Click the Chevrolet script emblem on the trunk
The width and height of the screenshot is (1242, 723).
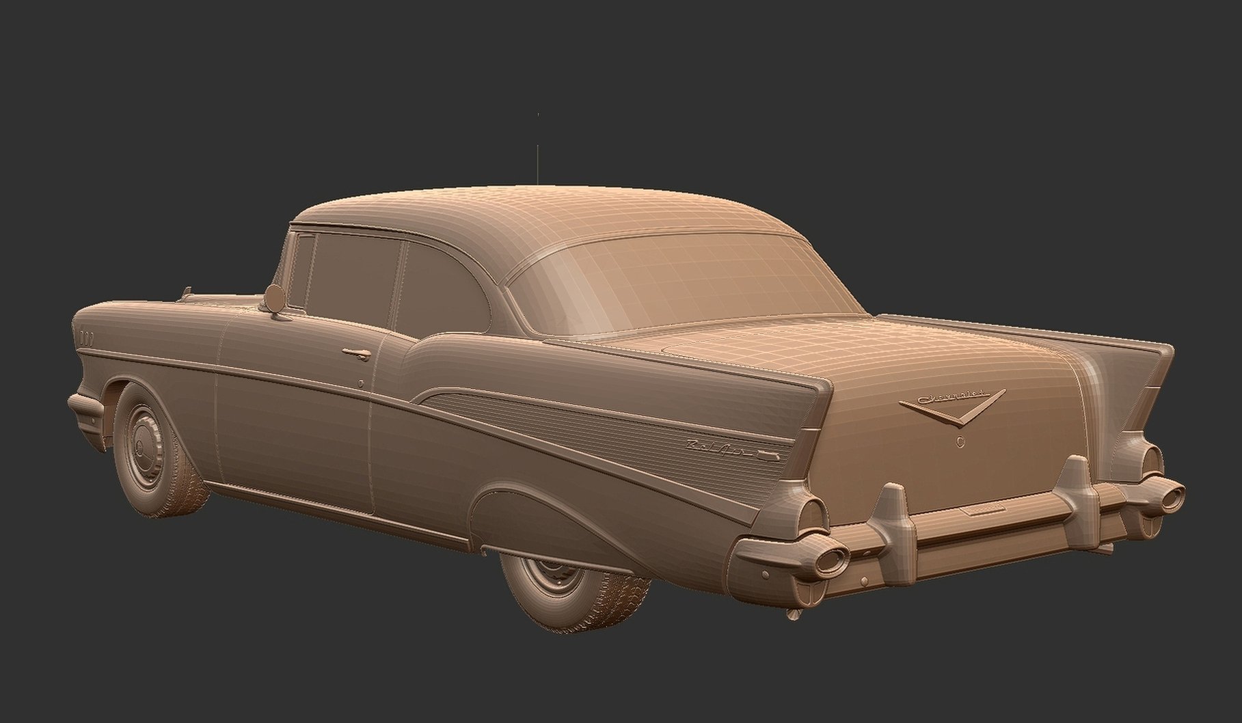pos(953,396)
